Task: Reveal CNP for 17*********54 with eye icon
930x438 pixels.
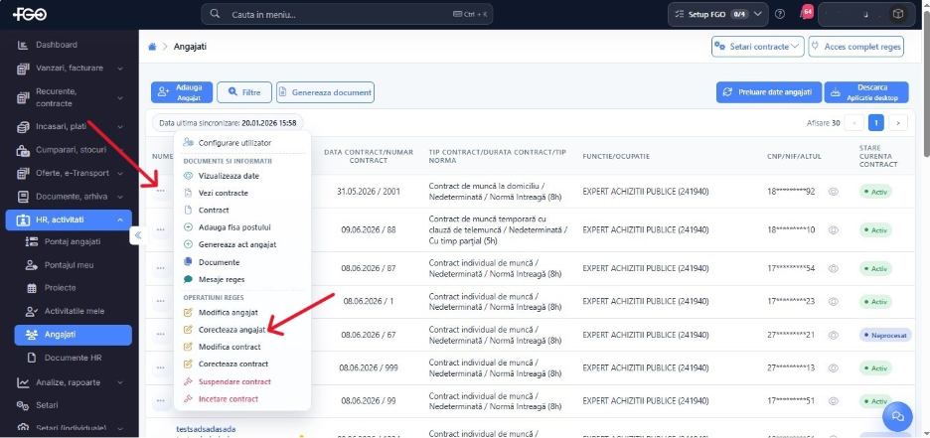Action: click(834, 268)
